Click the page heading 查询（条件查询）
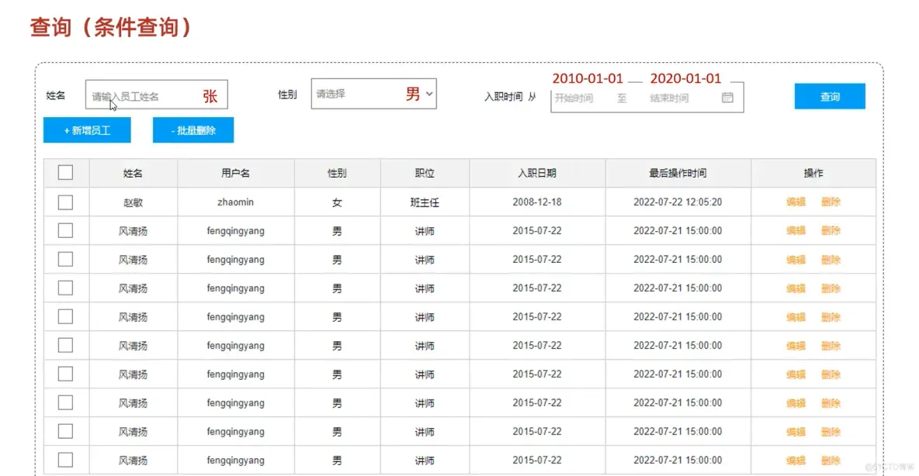919x476 pixels. pyautogui.click(x=111, y=27)
